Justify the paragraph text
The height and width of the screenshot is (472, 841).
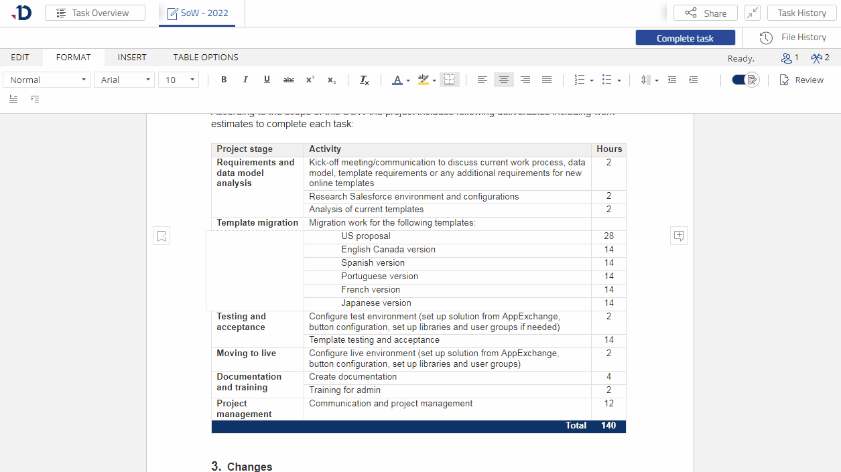click(x=547, y=80)
